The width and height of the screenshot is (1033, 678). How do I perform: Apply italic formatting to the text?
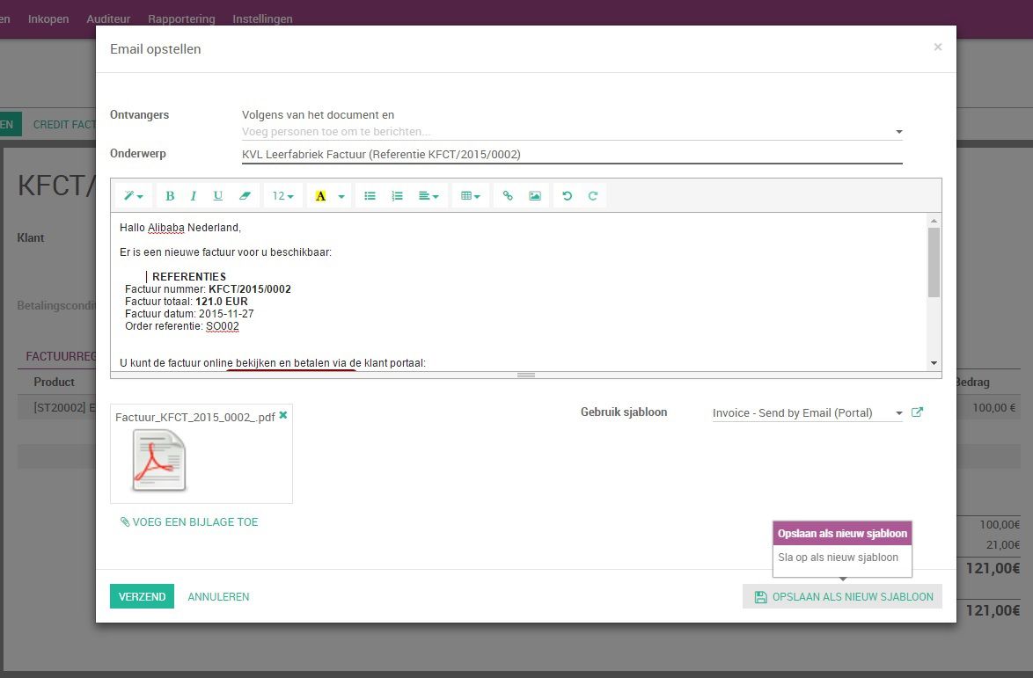pyautogui.click(x=193, y=195)
